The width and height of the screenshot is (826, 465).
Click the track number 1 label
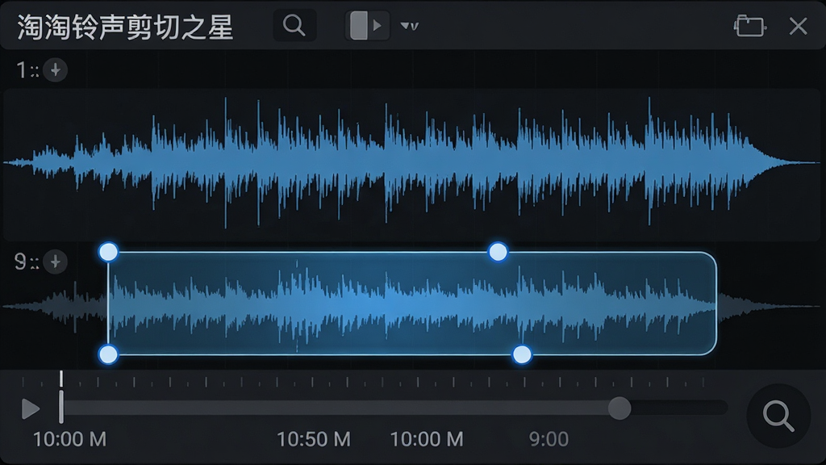tap(21, 70)
